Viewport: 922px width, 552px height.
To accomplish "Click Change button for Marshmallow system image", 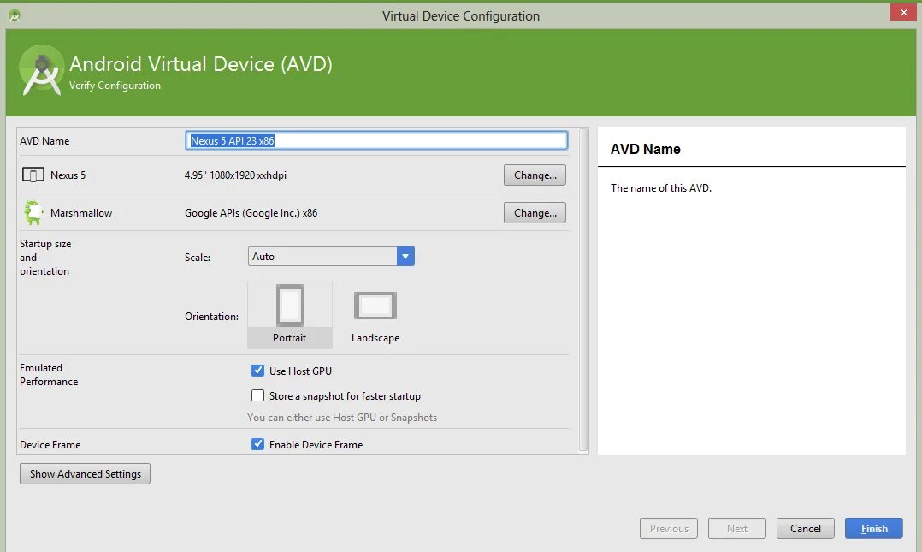I will [x=535, y=212].
